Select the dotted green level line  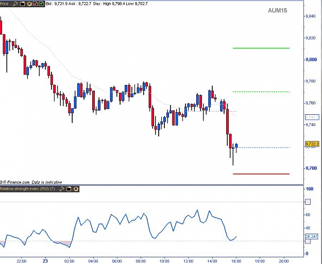click(x=261, y=92)
